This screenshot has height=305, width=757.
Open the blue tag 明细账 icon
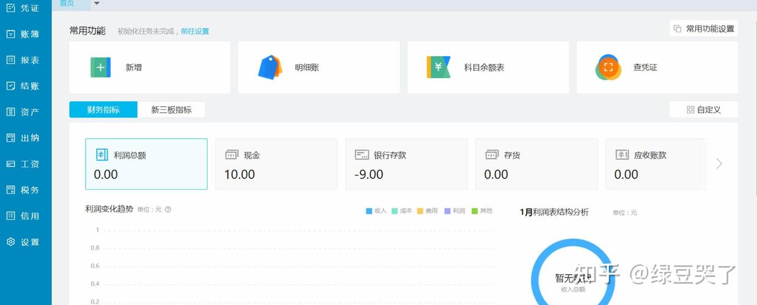coord(270,68)
